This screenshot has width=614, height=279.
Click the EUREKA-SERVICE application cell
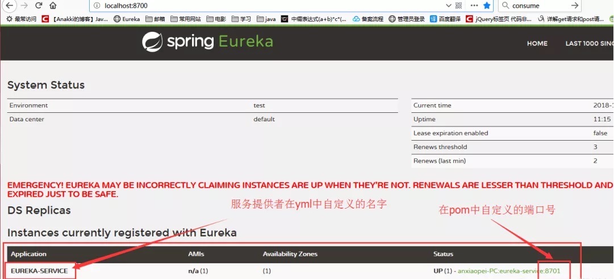(x=39, y=271)
